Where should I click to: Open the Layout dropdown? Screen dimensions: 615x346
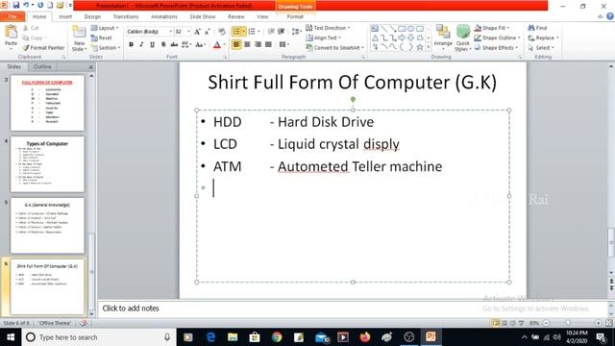point(105,28)
